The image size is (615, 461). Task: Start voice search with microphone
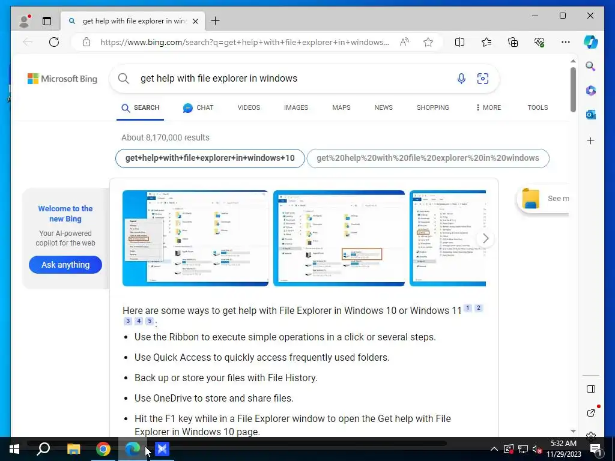click(461, 79)
